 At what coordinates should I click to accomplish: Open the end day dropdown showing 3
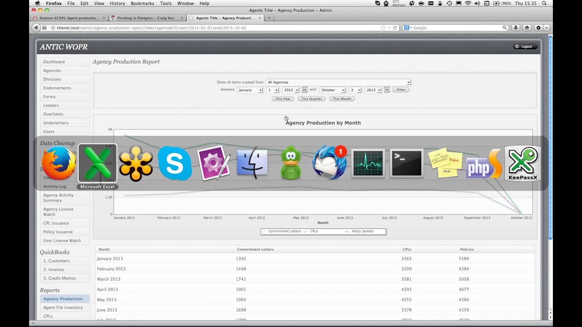(x=355, y=90)
